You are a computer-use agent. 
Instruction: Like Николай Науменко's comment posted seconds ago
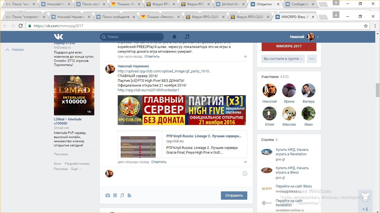245,162
